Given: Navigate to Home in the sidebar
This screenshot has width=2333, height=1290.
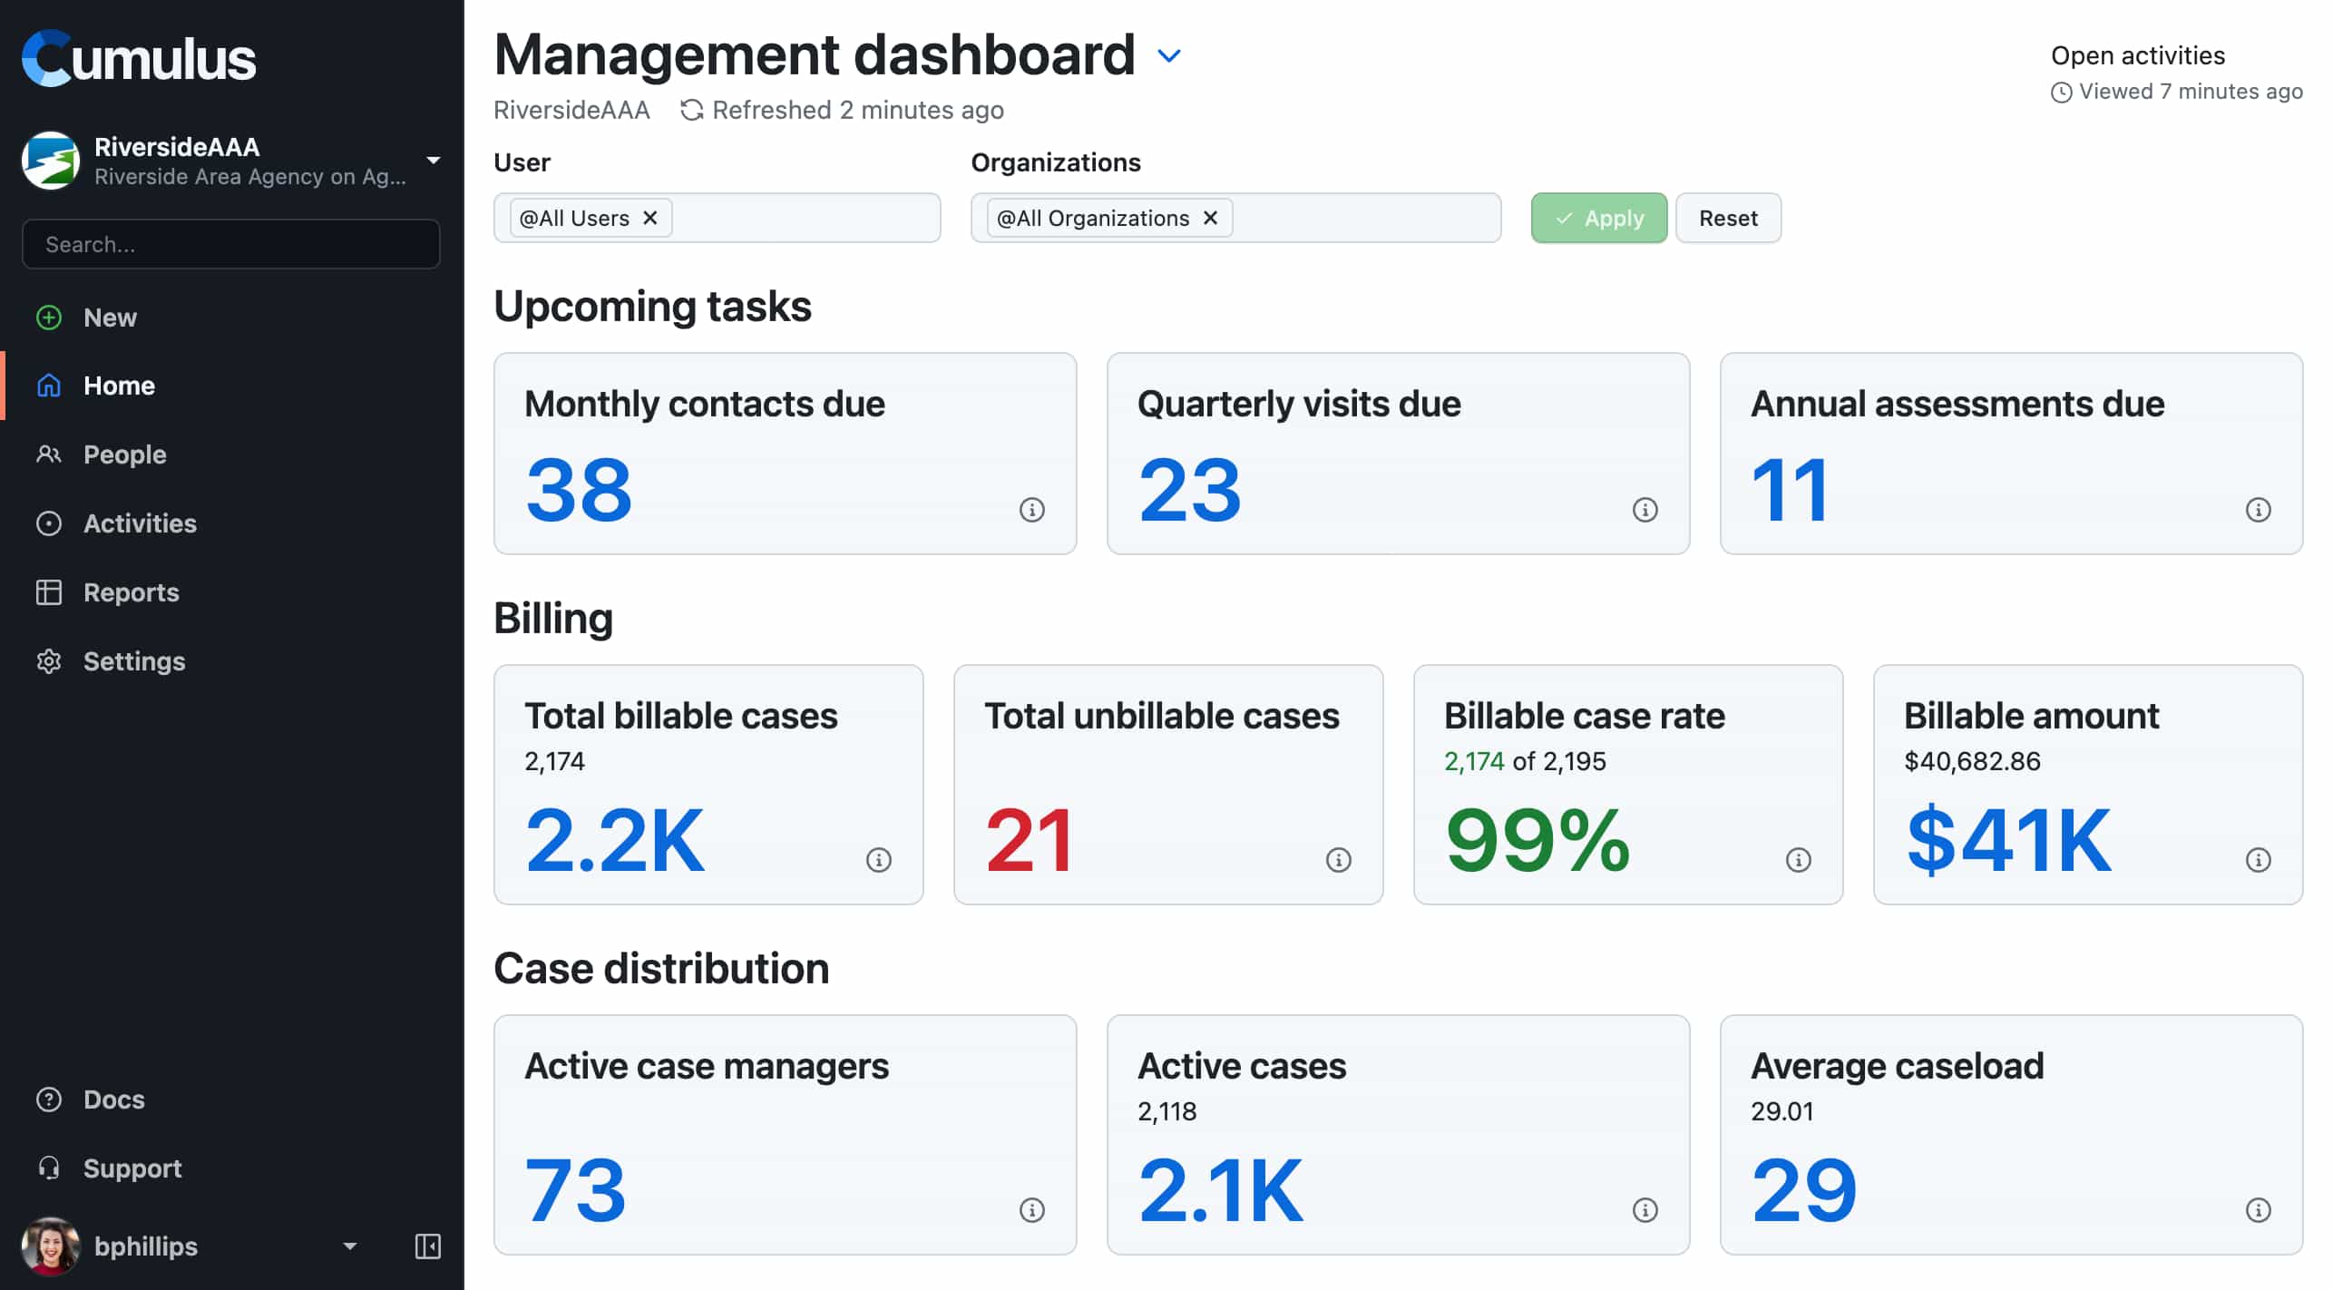Looking at the screenshot, I should (x=118, y=385).
